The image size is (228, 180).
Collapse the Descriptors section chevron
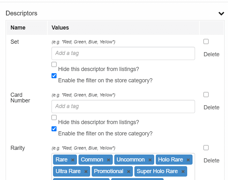pyautogui.click(x=221, y=14)
